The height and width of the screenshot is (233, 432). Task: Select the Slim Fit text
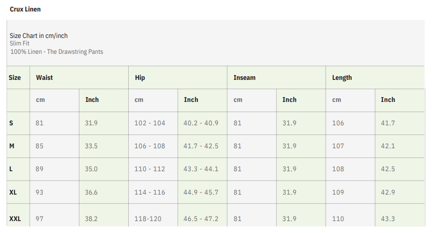(x=20, y=44)
